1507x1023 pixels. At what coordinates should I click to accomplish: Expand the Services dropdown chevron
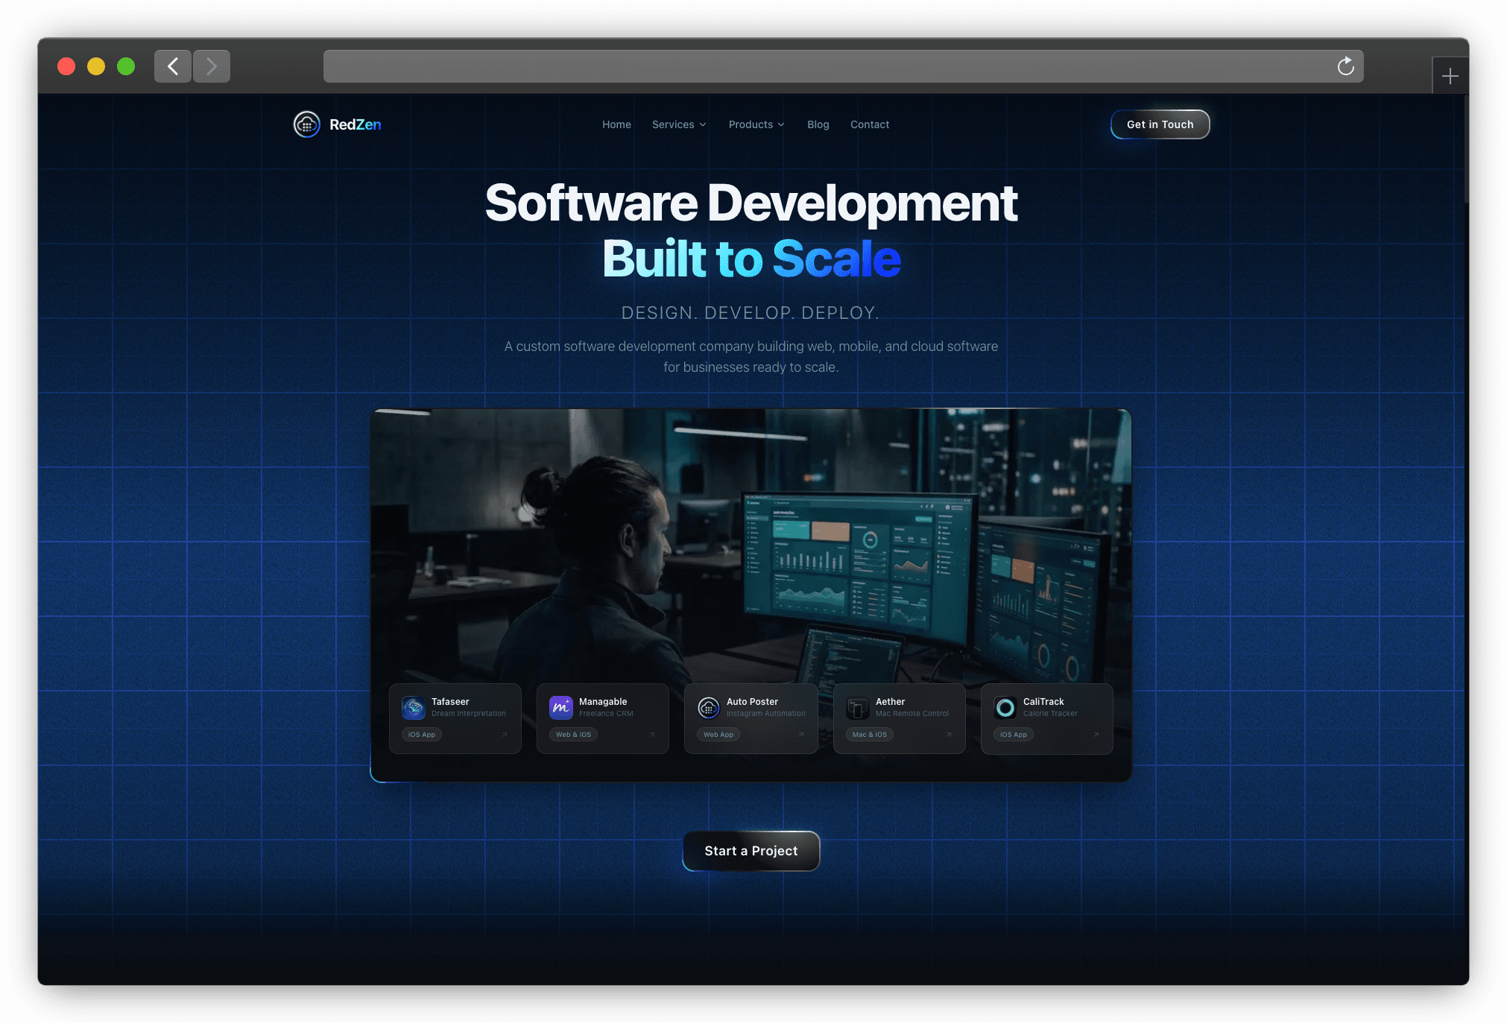pyautogui.click(x=703, y=125)
